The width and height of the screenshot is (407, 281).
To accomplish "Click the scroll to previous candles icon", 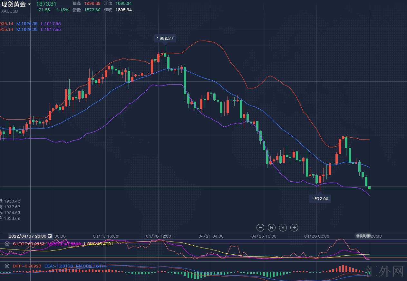I will (x=272, y=228).
